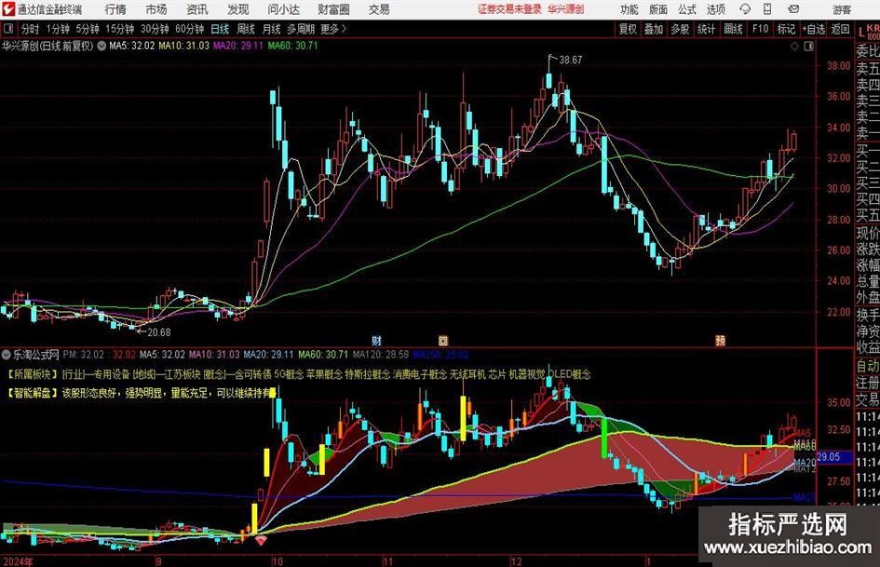Open the 公式 formula menu
The width and height of the screenshot is (880, 567).
686,9
